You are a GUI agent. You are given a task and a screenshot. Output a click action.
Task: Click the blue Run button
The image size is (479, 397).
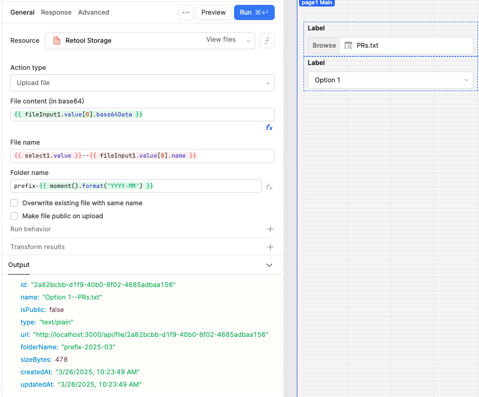pos(254,12)
